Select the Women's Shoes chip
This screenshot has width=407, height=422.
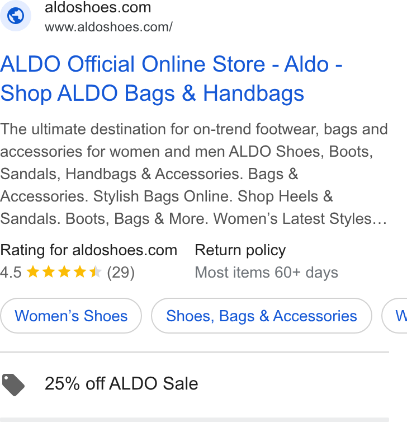click(x=71, y=316)
